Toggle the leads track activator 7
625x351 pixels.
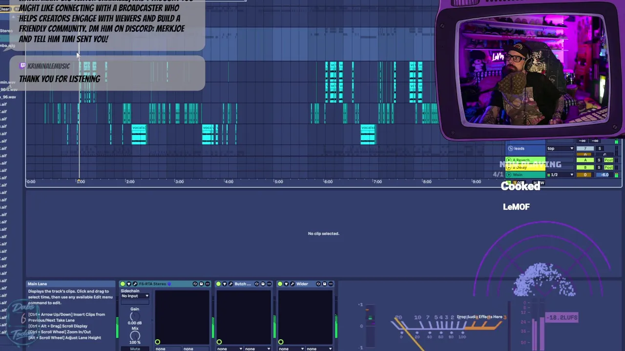pos(585,148)
